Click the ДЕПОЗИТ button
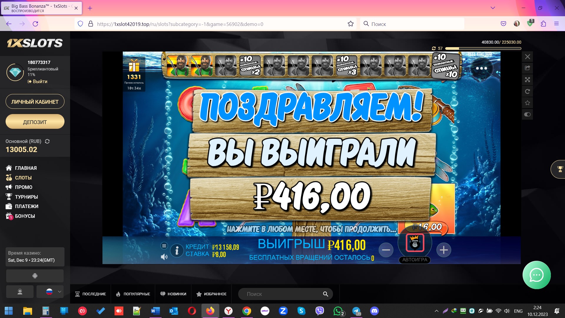The image size is (565, 318). click(35, 122)
